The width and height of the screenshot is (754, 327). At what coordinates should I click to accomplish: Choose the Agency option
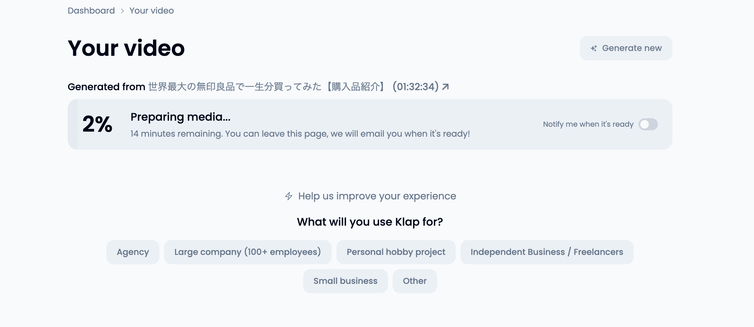pos(133,252)
